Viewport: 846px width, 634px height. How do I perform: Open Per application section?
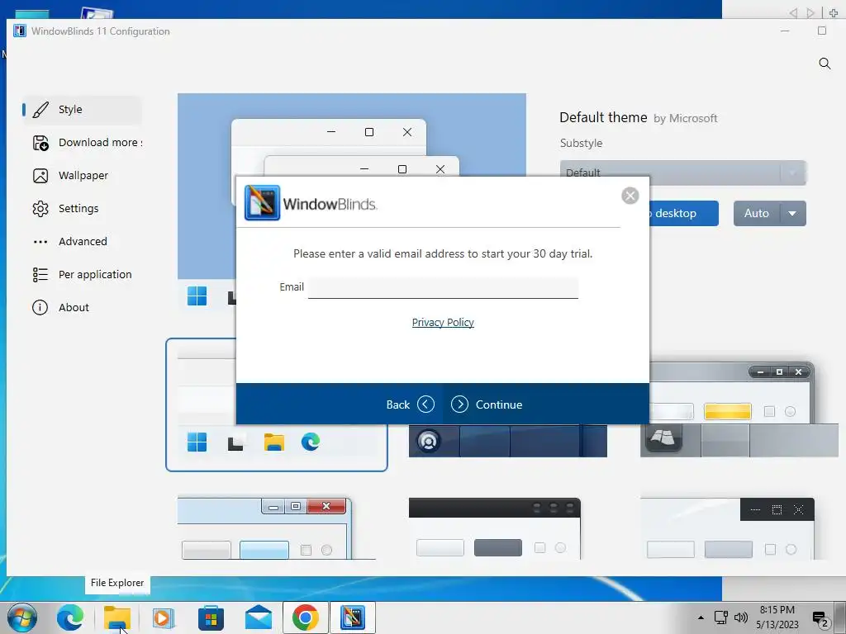(82, 274)
